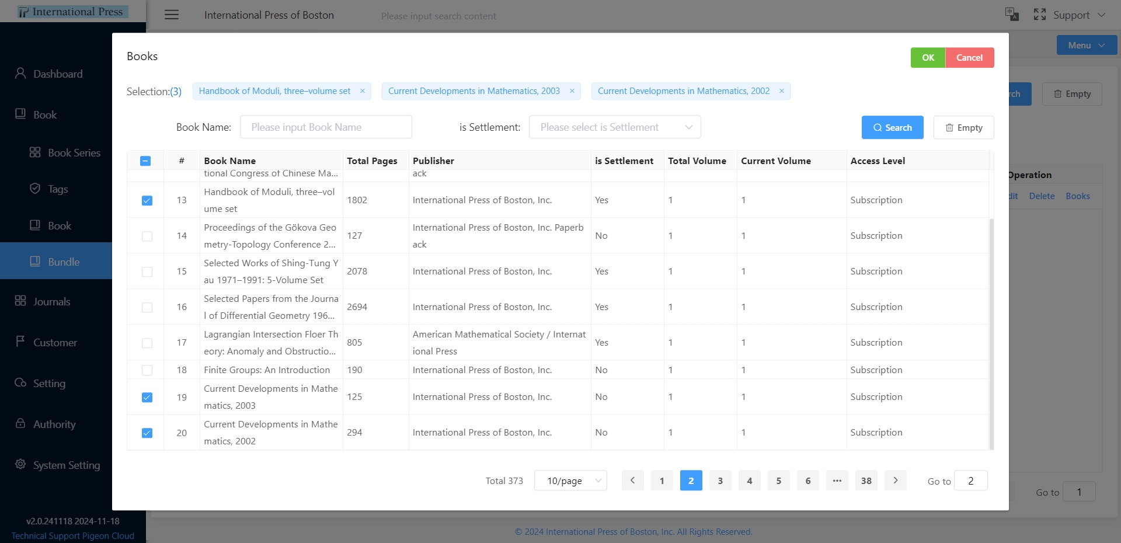The height and width of the screenshot is (543, 1121).
Task: Go to next page arrow
Action: tap(896, 481)
